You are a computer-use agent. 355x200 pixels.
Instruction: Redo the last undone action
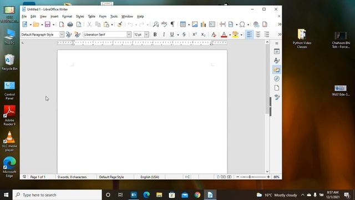pos(142,24)
